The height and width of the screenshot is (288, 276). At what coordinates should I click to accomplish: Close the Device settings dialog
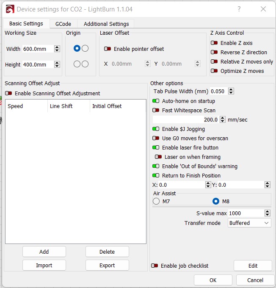point(263,9)
